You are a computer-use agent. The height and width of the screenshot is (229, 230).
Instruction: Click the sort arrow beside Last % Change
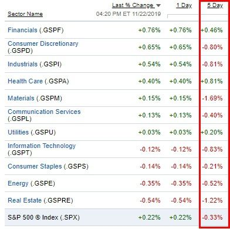point(158,5)
